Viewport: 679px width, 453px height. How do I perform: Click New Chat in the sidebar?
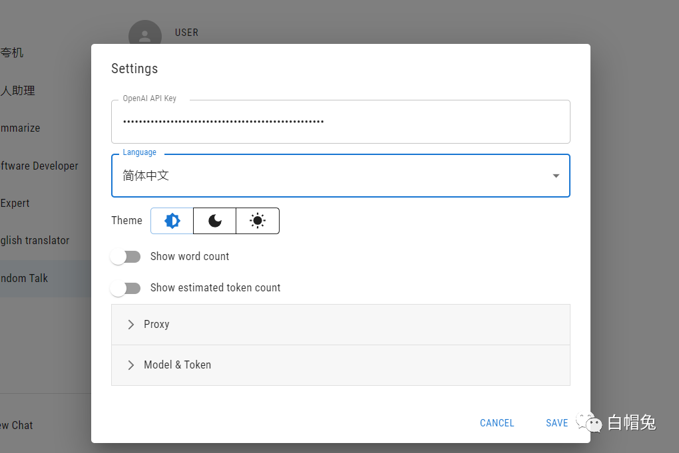45,425
